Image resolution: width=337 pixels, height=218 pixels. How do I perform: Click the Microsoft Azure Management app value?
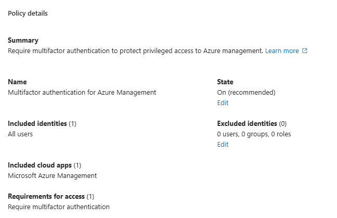[x=52, y=176]
